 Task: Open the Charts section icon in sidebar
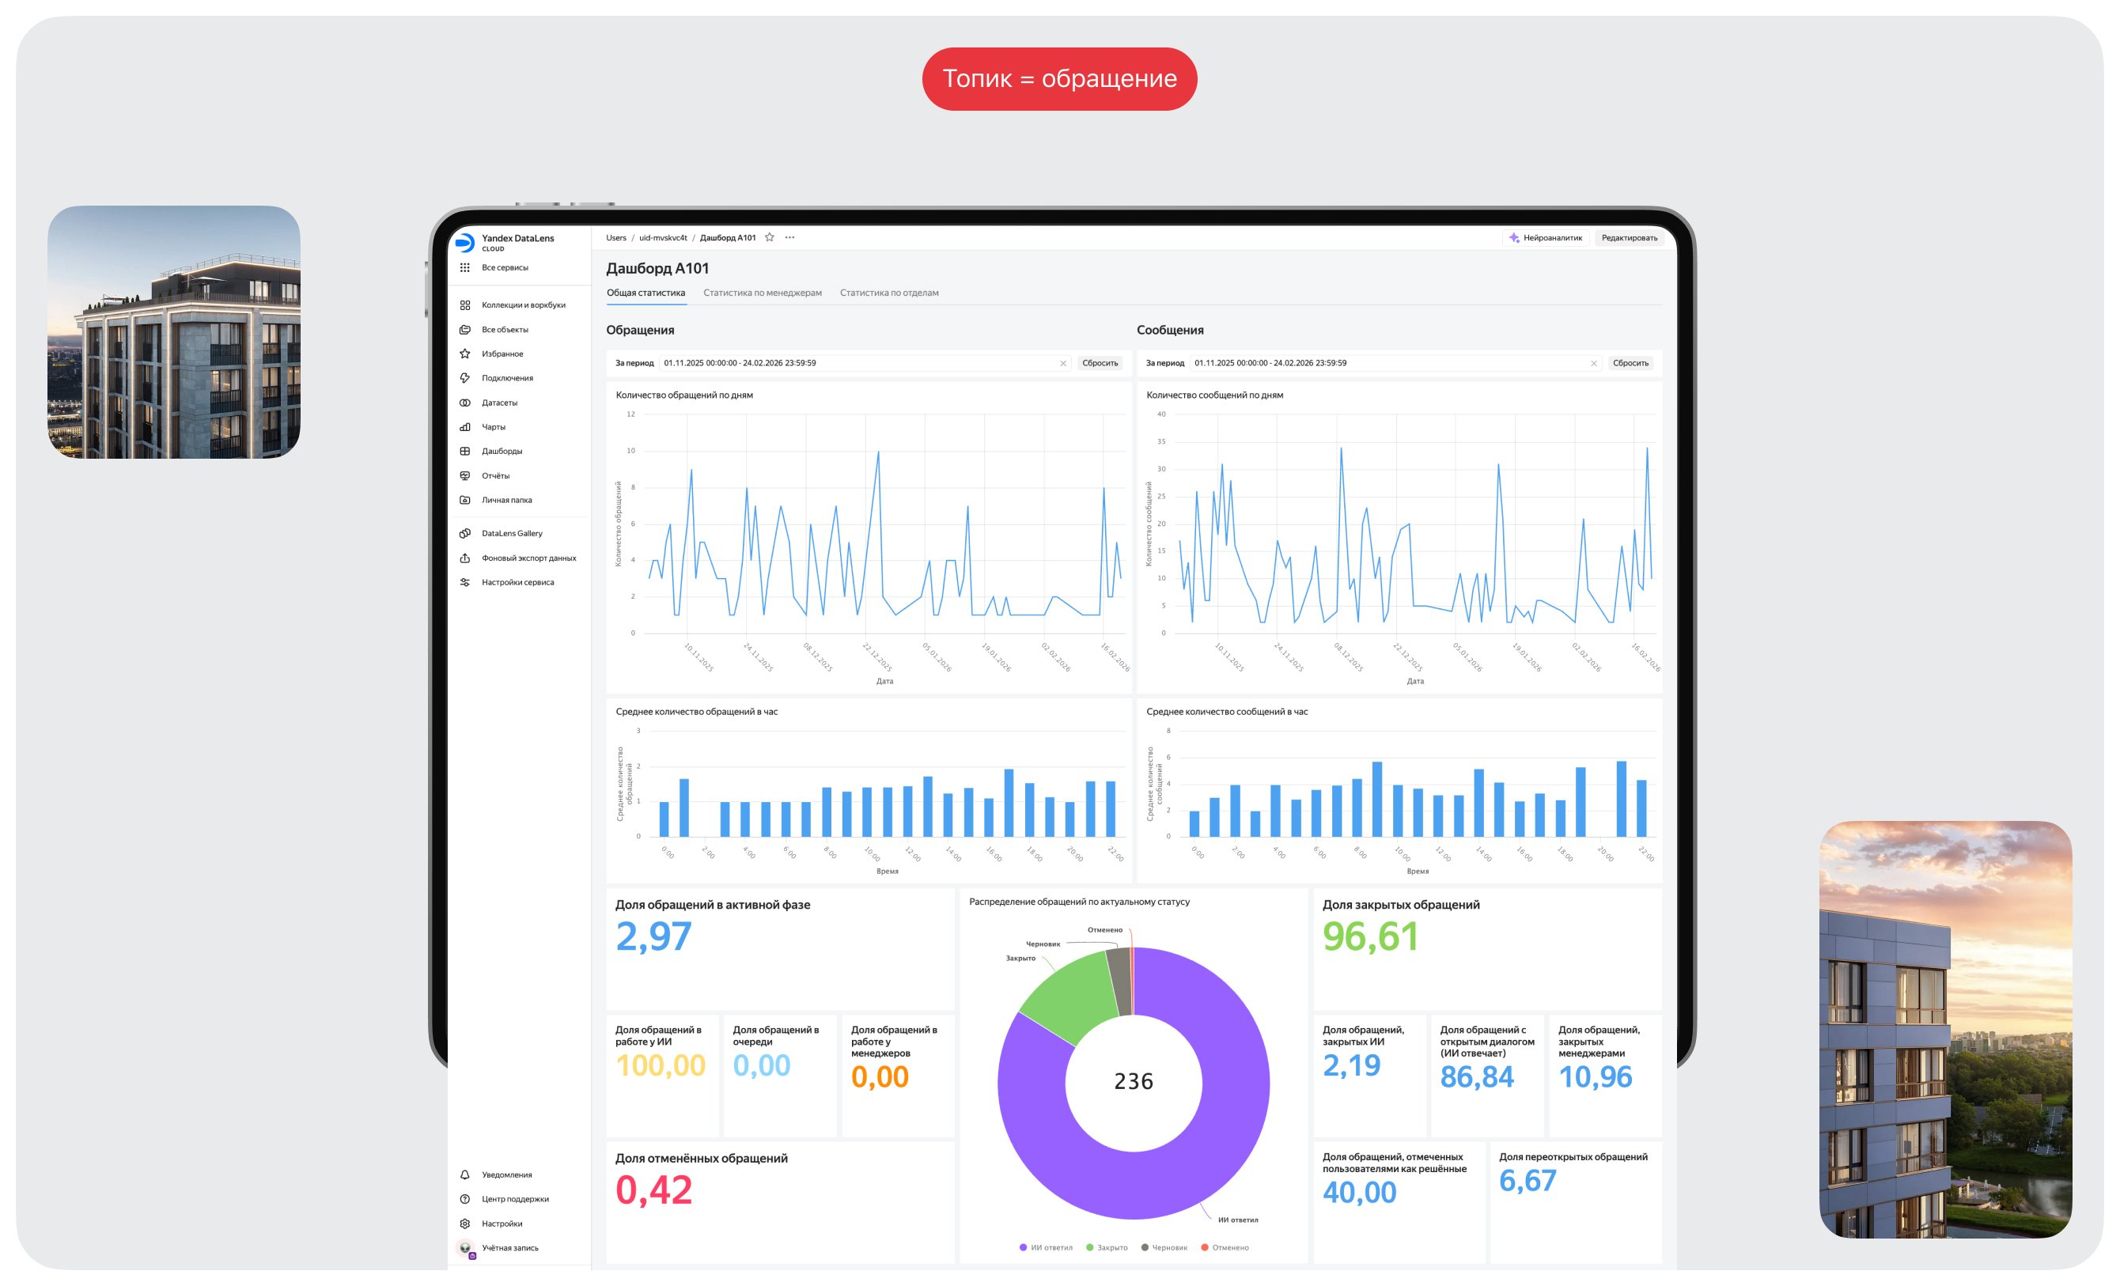point(464,426)
